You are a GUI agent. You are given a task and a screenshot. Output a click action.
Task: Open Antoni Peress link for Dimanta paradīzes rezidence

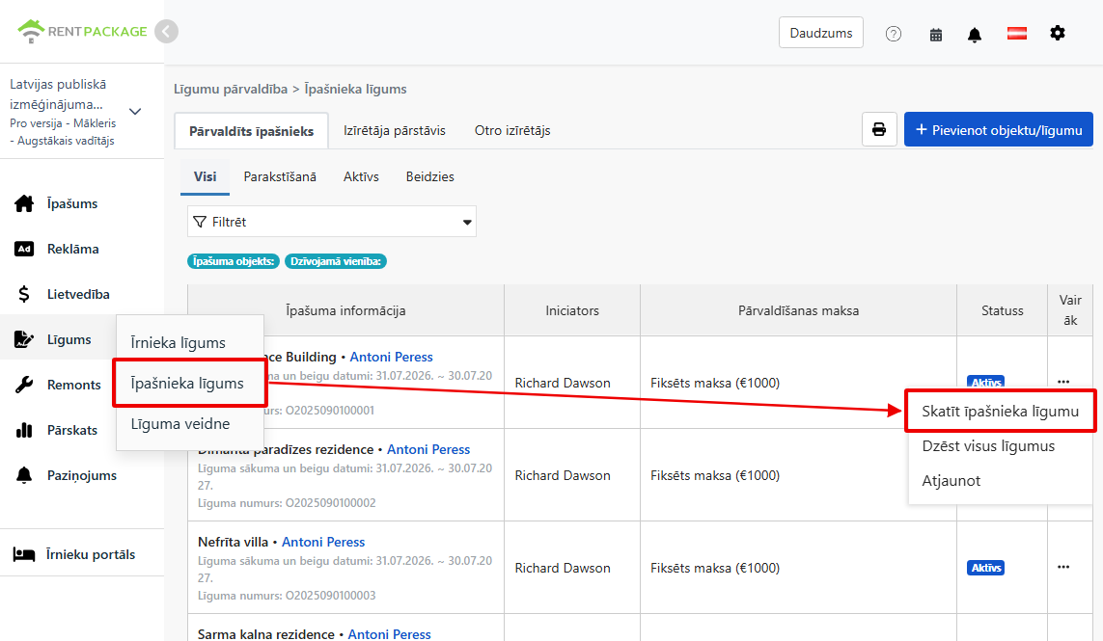coord(428,450)
